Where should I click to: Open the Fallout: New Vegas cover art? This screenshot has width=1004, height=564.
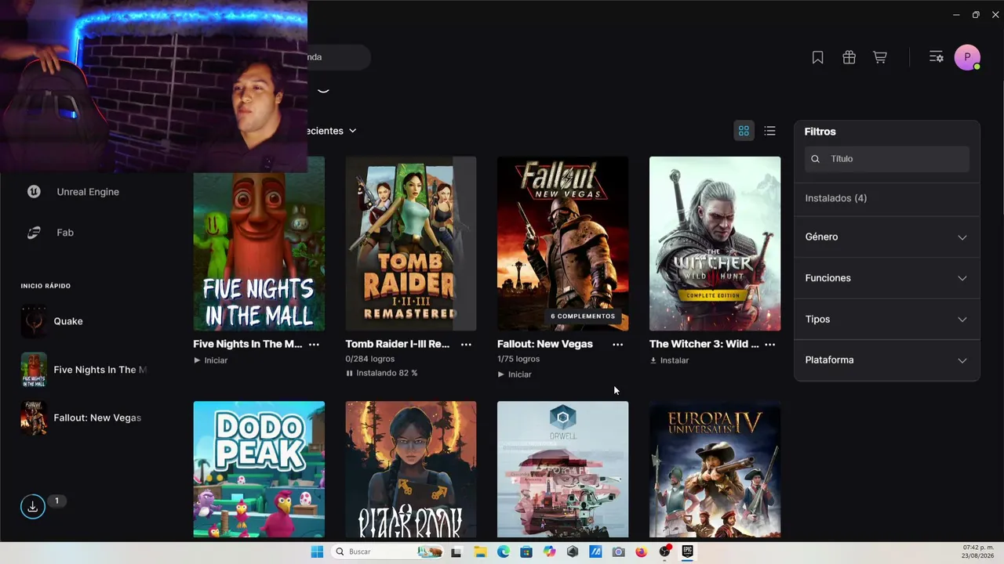click(x=562, y=244)
